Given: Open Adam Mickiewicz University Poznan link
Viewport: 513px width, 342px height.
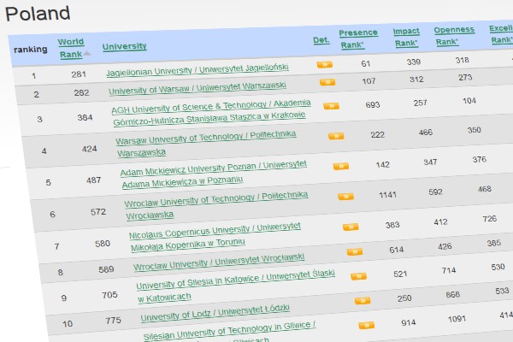Looking at the screenshot, I should pyautogui.click(x=214, y=174).
